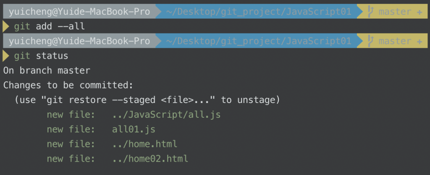
Task: Click the ../JavaScript/all.js file path
Action: coord(166,115)
